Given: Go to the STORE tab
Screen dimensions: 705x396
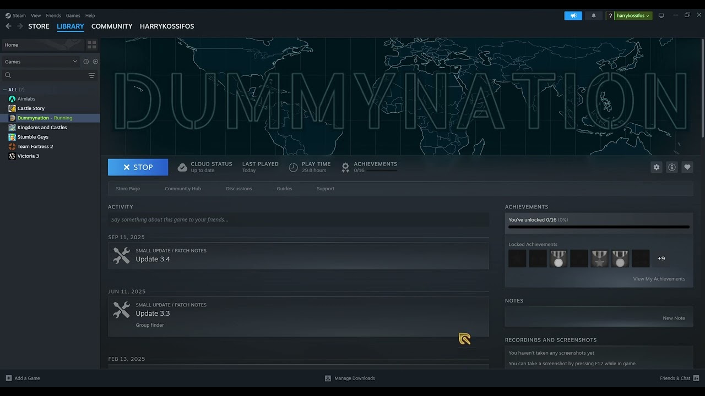Looking at the screenshot, I should 39,26.
